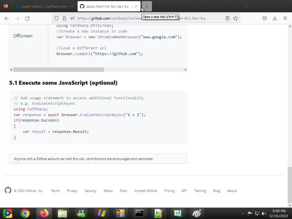Image resolution: width=292 pixels, height=219 pixels.
Task: Click the Firefox logo in the tab bar
Action: [6, 6]
